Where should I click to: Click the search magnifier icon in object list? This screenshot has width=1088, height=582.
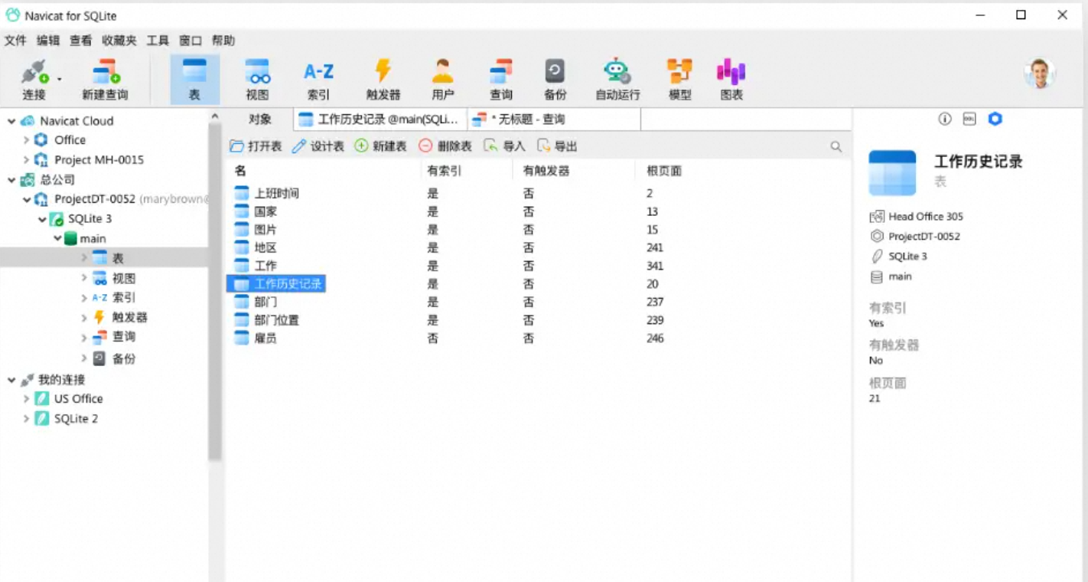[836, 146]
